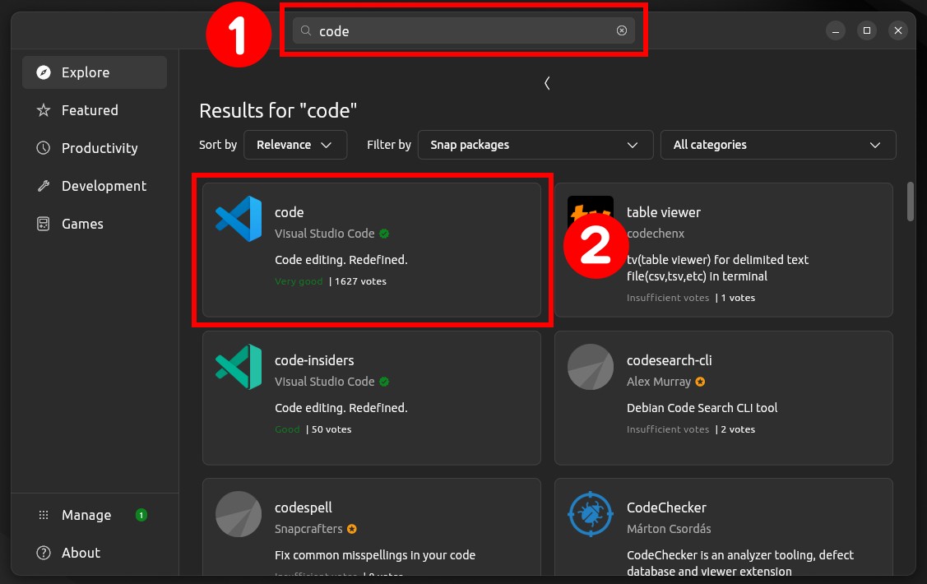927x584 pixels.
Task: Click the codesearch-cli gray placeholder icon
Action: (590, 367)
